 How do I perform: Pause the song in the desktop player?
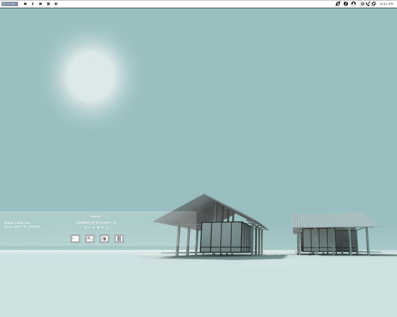(94, 228)
